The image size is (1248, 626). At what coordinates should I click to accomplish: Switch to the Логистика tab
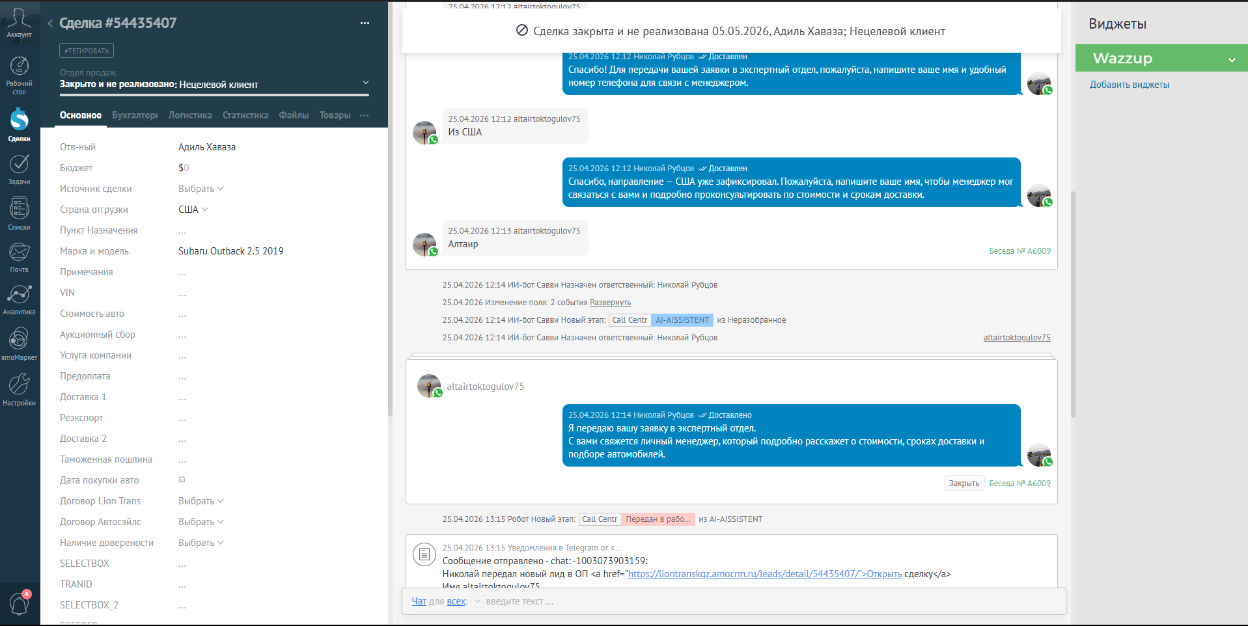pyautogui.click(x=190, y=115)
